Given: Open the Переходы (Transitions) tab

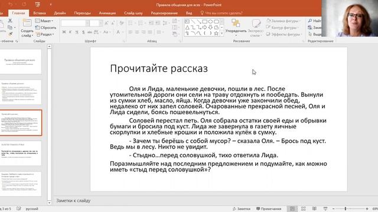Looking at the screenshot, I should [x=82, y=13].
